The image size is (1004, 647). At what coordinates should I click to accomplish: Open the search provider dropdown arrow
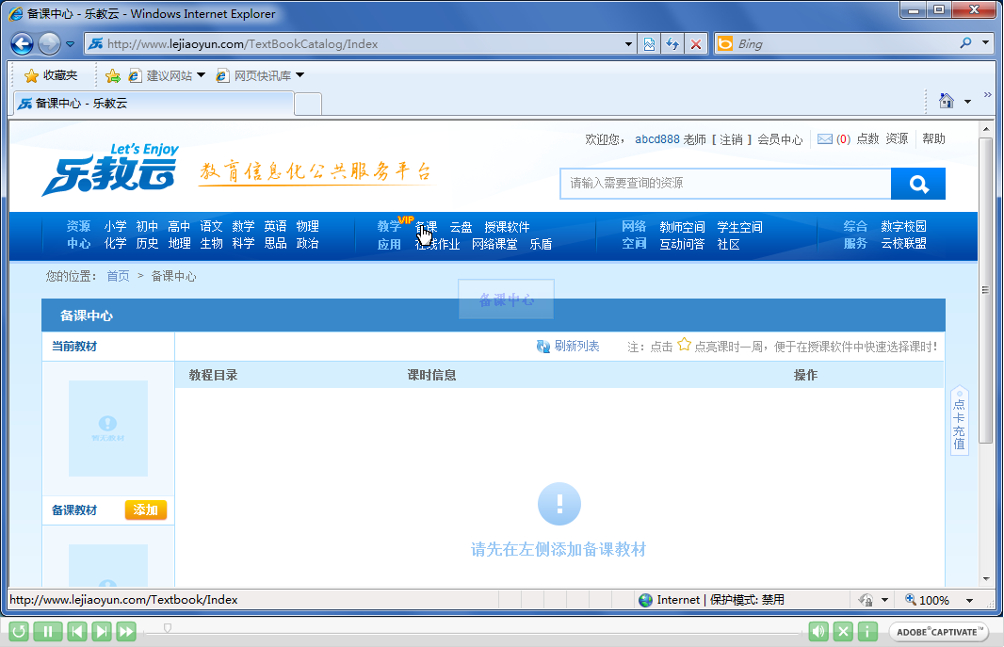click(986, 43)
